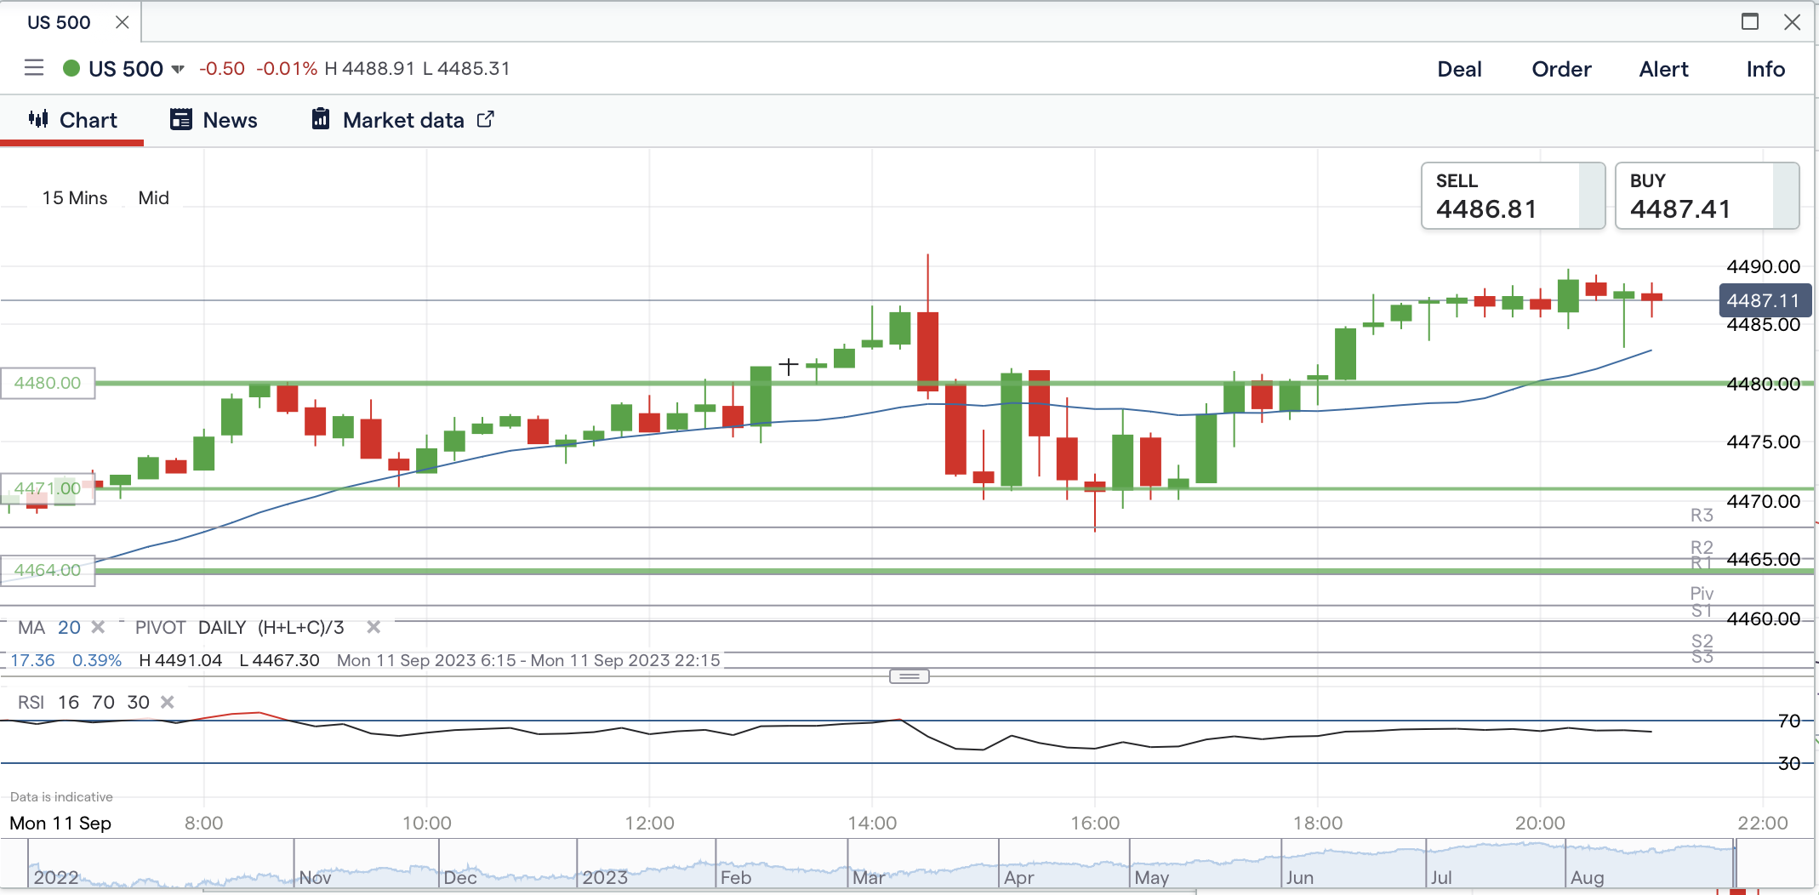Remove the PIVOT DAILY indicator

coord(373,628)
